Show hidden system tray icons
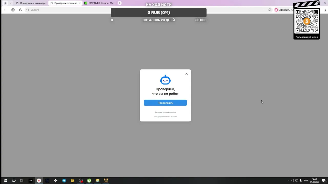328x184 pixels. (x=288, y=181)
